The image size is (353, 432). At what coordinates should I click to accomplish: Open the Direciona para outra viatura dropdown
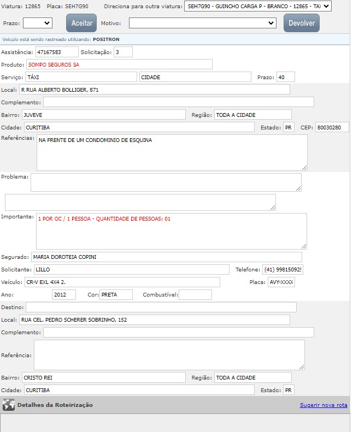[x=258, y=6]
